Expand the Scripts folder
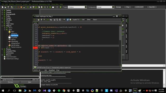 [x=2, y=18]
